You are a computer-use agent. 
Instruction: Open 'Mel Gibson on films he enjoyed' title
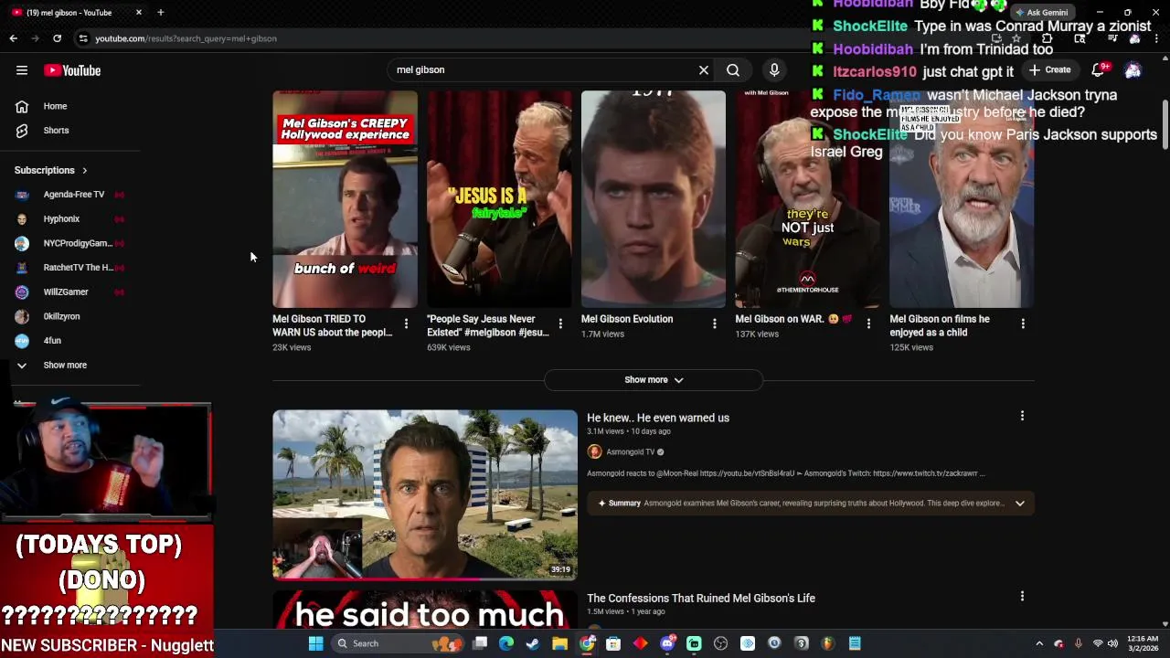(940, 325)
